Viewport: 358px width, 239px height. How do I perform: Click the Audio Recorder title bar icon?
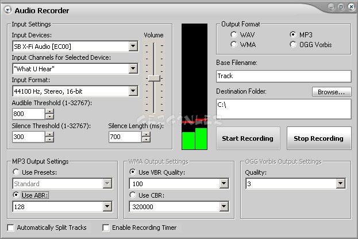click(x=7, y=9)
